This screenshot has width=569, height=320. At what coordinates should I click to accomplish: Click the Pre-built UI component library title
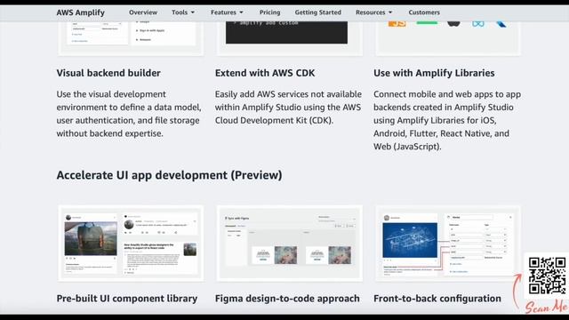[x=127, y=299]
